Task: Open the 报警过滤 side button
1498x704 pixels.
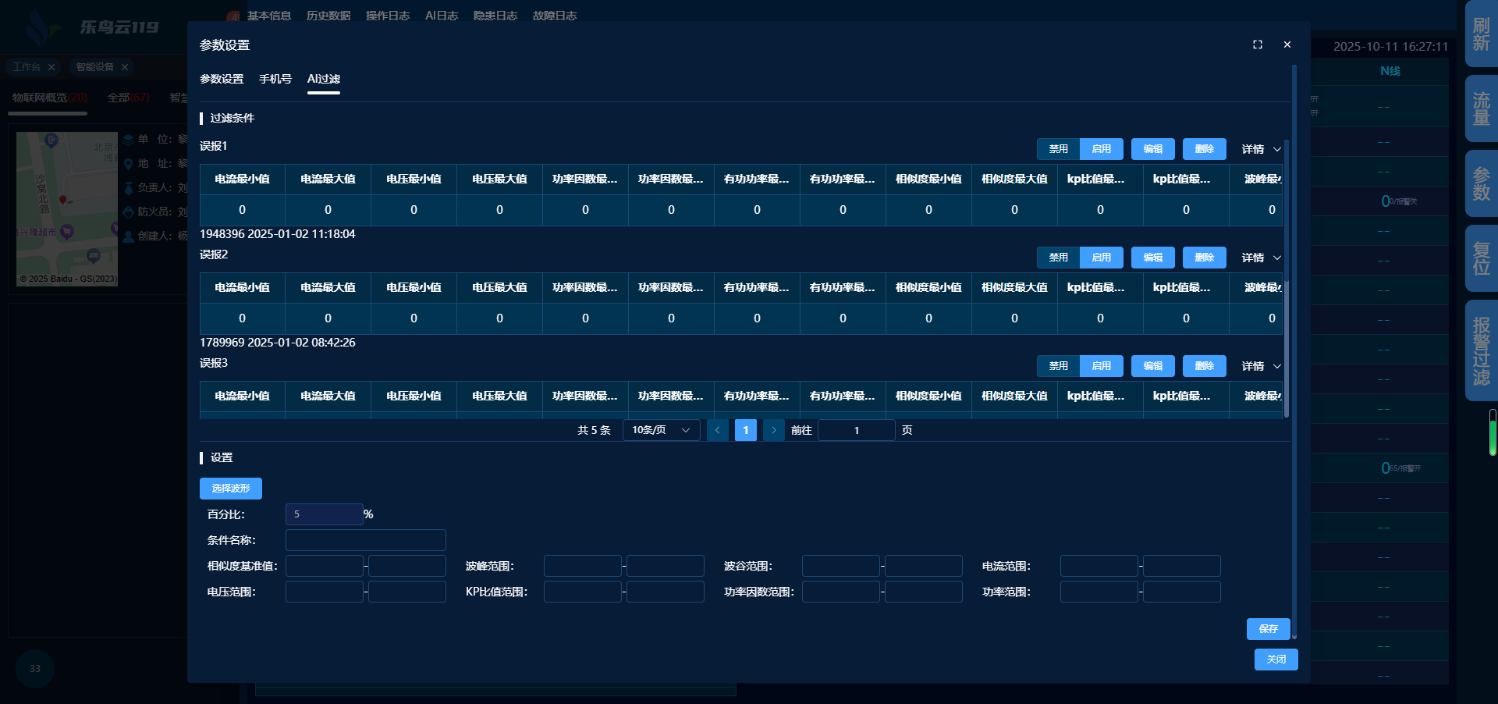Action: (x=1481, y=350)
